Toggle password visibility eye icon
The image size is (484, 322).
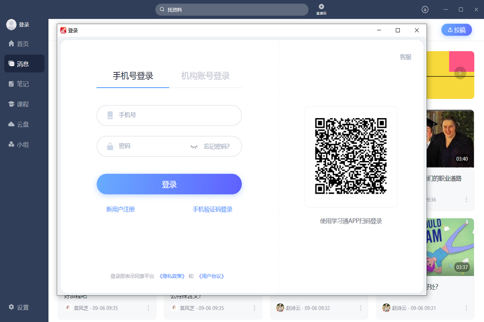(194, 147)
